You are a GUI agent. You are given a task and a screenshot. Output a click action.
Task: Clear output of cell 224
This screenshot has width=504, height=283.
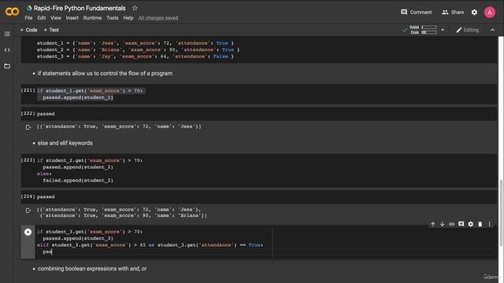pyautogui.click(x=28, y=211)
